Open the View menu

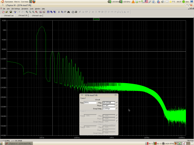8,9
